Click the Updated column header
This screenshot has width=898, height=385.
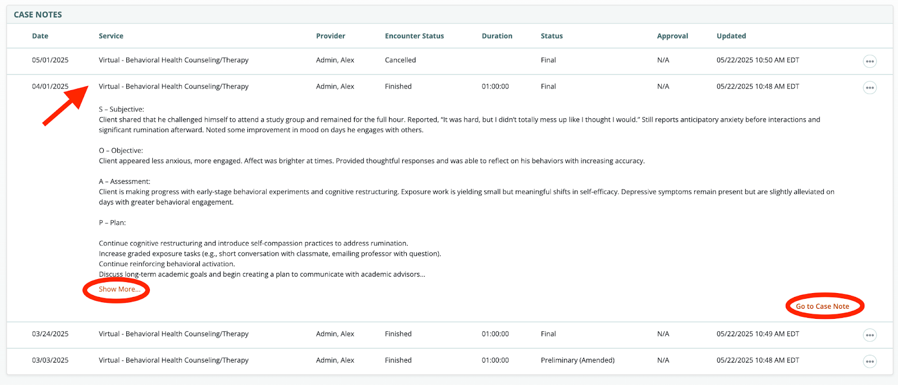pos(731,36)
